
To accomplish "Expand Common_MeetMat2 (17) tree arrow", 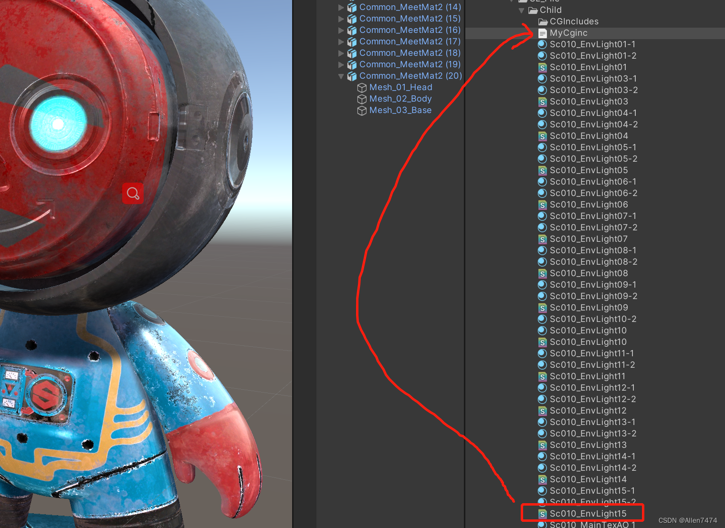I will coord(341,41).
